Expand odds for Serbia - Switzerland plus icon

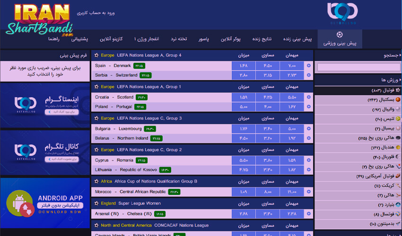click(309, 75)
